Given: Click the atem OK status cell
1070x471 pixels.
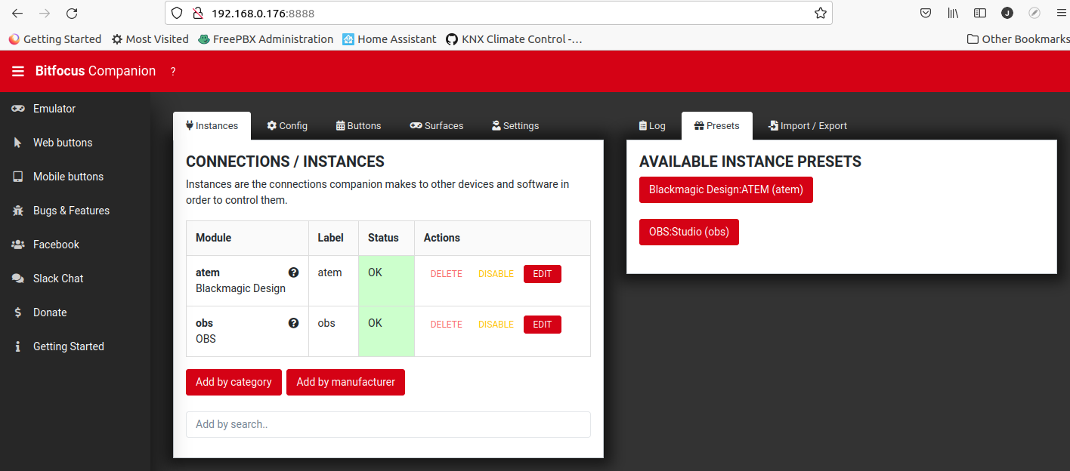Looking at the screenshot, I should click(386, 281).
